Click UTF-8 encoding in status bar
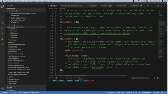 pyautogui.click(x=135, y=92)
